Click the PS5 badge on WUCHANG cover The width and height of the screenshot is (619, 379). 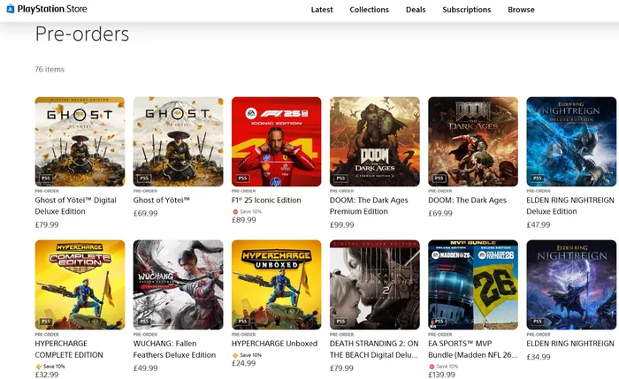point(144,322)
